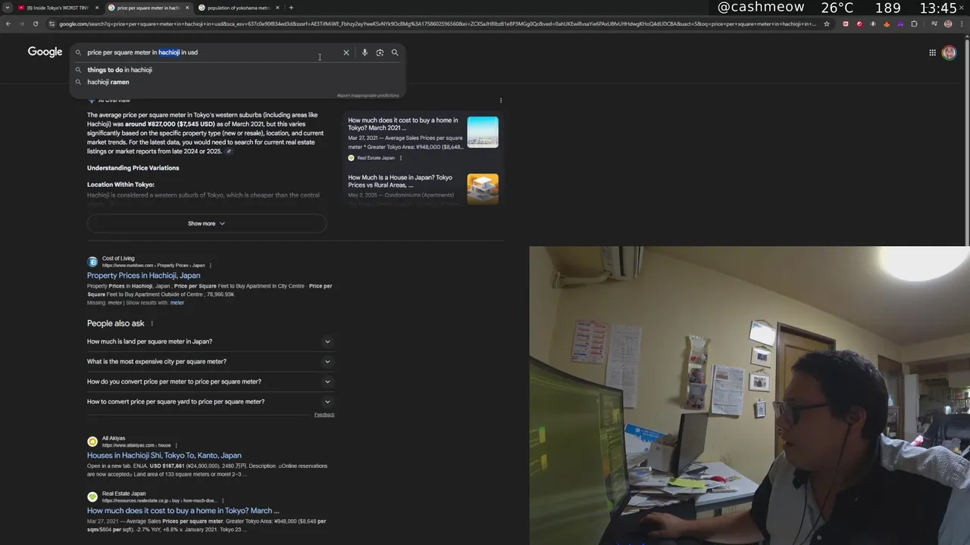
Task: Open the Chrome profile avatar in the toolbar
Action: (948, 23)
